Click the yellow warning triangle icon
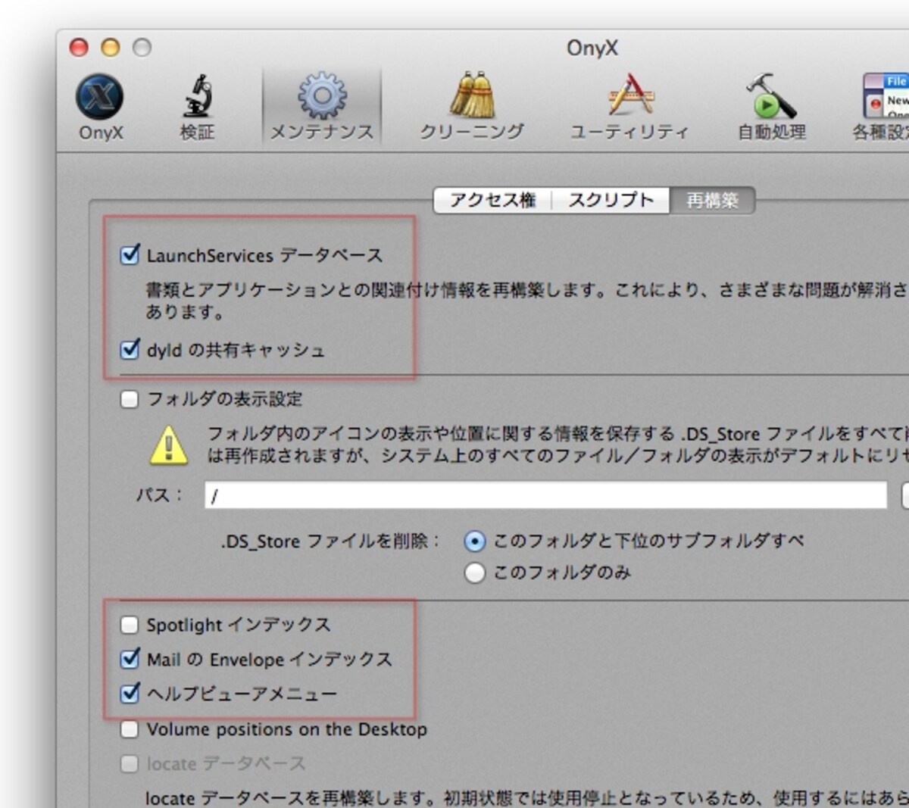909x808 pixels. pyautogui.click(x=169, y=445)
